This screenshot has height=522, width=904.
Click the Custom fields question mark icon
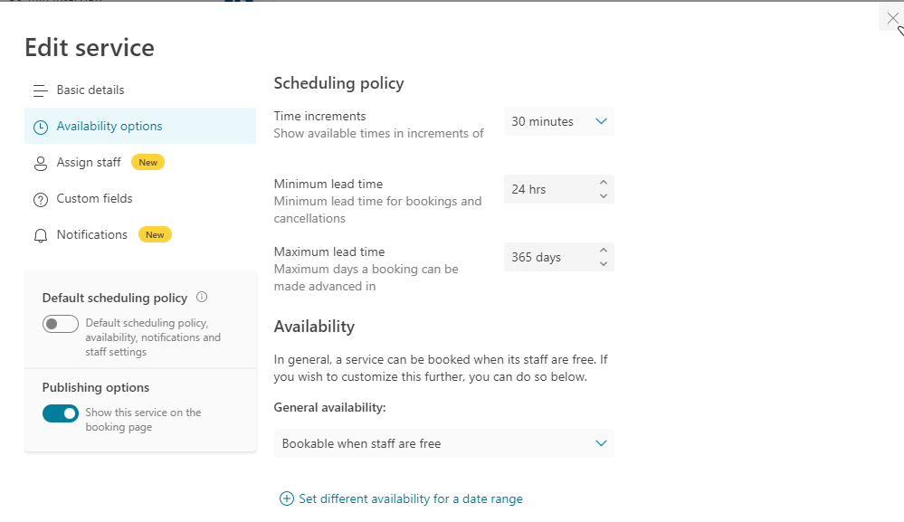coord(41,200)
